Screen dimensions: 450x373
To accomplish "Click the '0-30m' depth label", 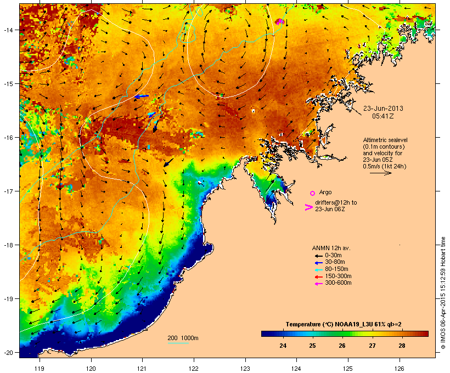I will pyautogui.click(x=333, y=256).
